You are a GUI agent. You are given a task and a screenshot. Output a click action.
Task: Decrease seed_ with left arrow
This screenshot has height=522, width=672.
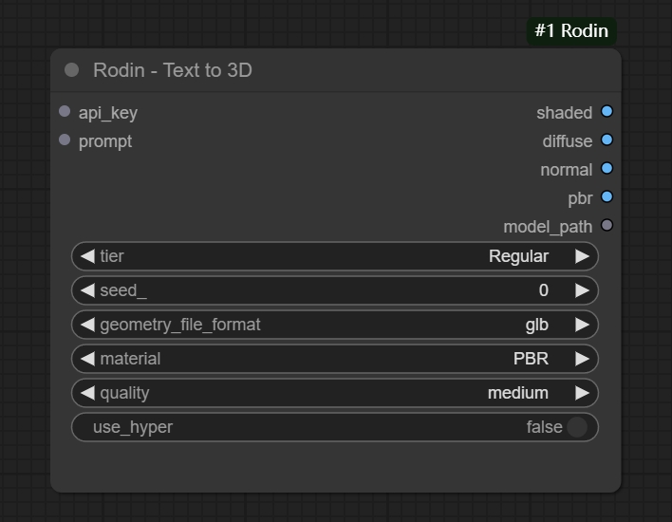pos(87,290)
